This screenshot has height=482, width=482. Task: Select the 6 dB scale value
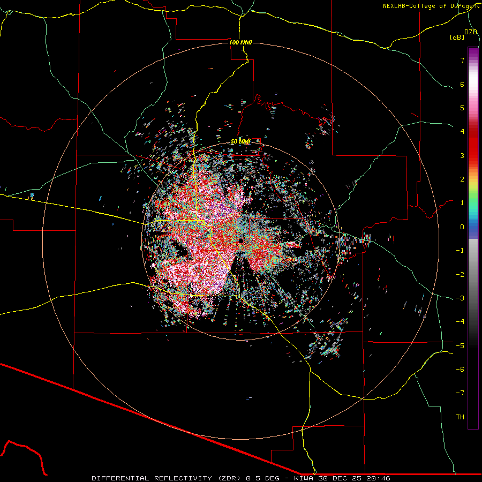[x=462, y=84]
